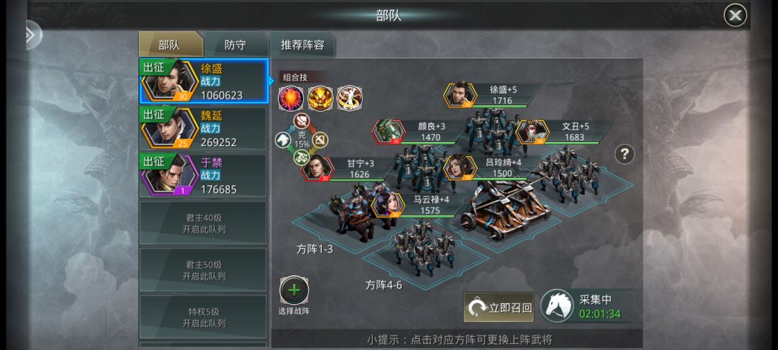Click the third combo skill icon
778x350 pixels.
[350, 98]
